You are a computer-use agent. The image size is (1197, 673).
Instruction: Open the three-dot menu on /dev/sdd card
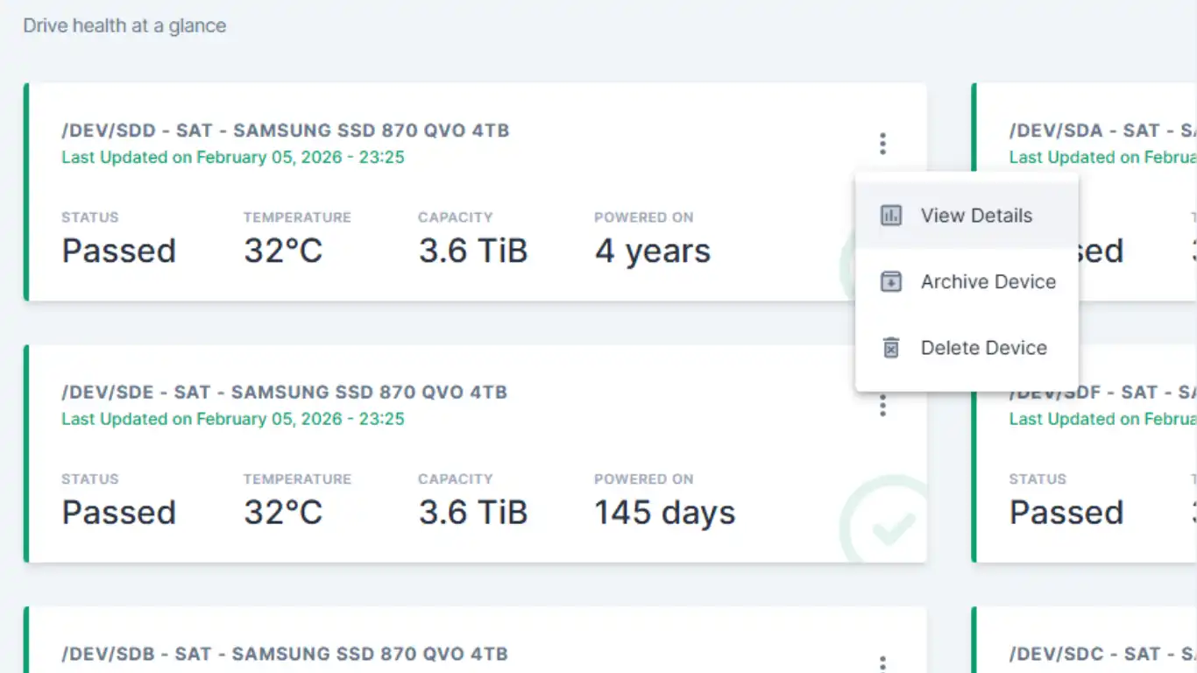882,144
